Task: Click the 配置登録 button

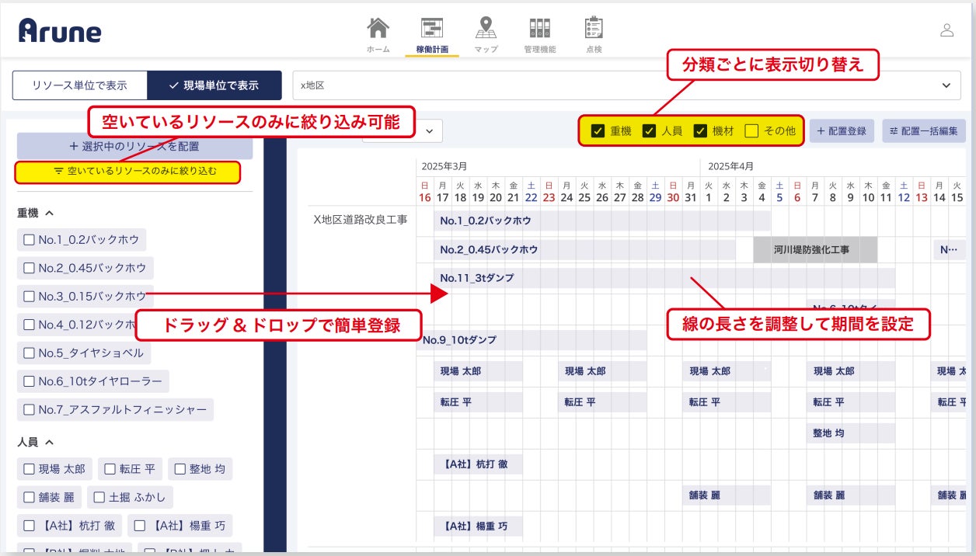Action: click(x=842, y=131)
